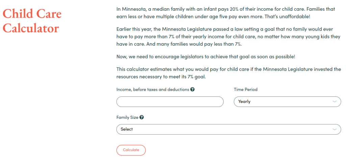This screenshot has height=161, width=346.
Task: Click the chevron arrow in Time Period field
Action: pyautogui.click(x=335, y=101)
